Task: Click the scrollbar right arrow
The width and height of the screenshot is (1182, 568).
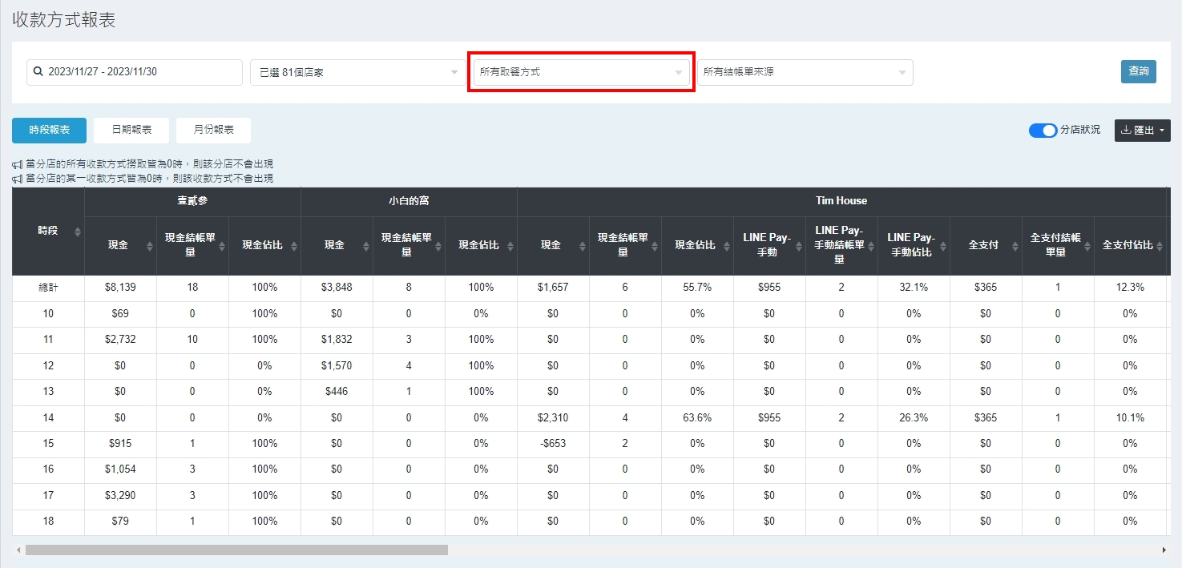Action: point(1164,550)
